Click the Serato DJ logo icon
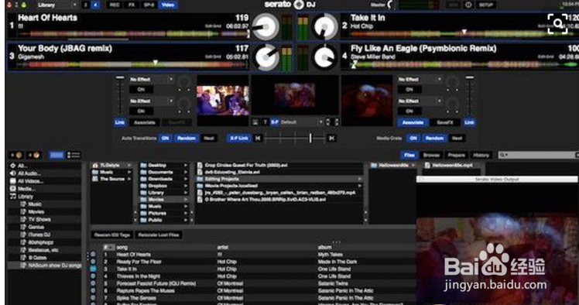Image resolution: width=579 pixels, height=305 pixels. point(299,5)
